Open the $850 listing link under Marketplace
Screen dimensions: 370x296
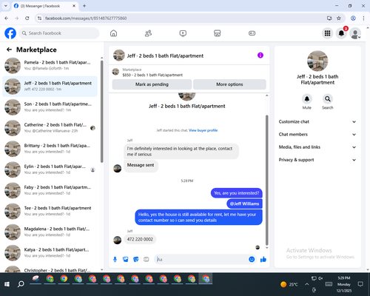152,75
